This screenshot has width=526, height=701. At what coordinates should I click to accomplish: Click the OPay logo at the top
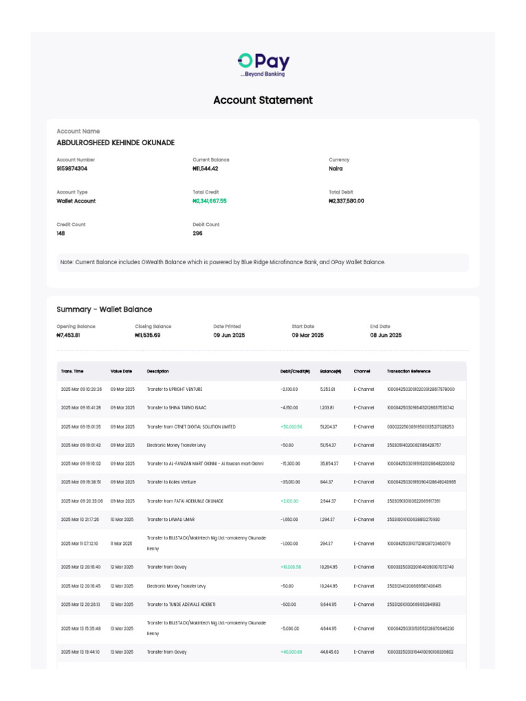click(264, 65)
